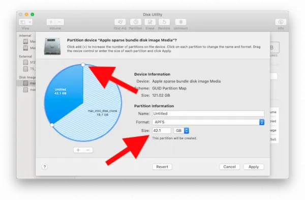
Task: Click the yellow minimize window button
Action: (x=26, y=14)
